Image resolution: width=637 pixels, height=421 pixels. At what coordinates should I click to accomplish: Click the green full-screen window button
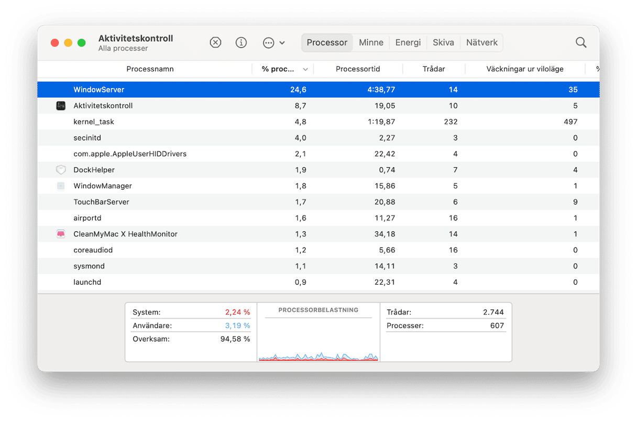[x=82, y=42]
